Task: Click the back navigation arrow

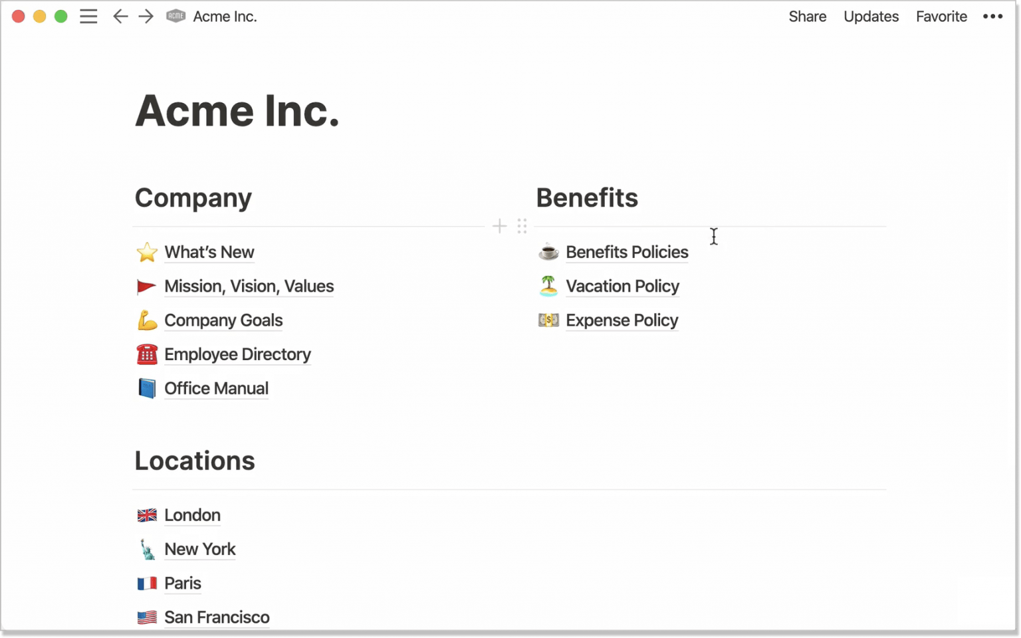Action: [x=120, y=17]
